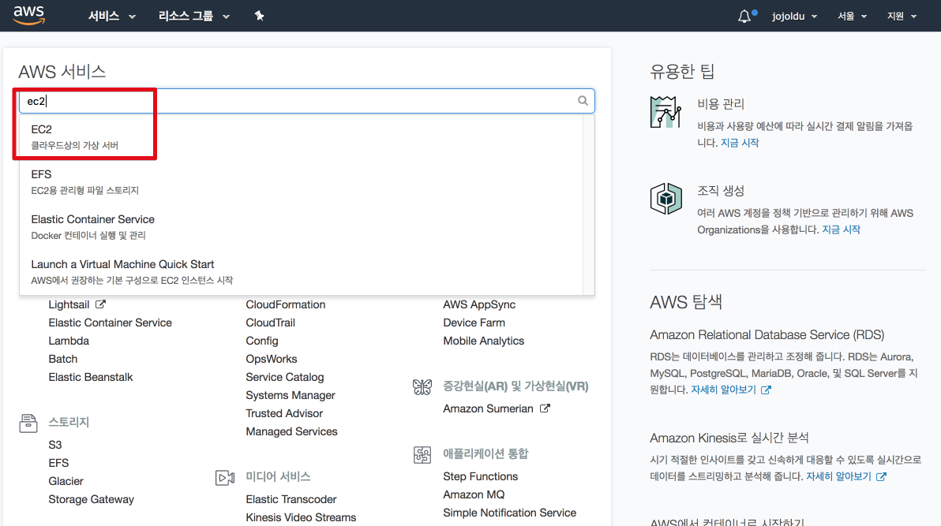The image size is (941, 526).
Task: Click external link icon after RDS 자세히 알아보기
Action: click(x=766, y=390)
